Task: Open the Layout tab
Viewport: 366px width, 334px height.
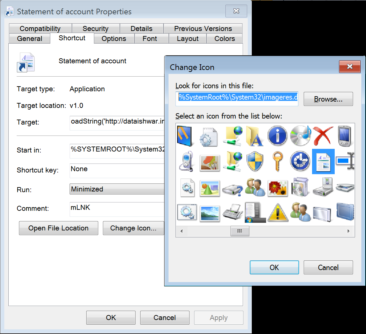Action: tap(188, 39)
